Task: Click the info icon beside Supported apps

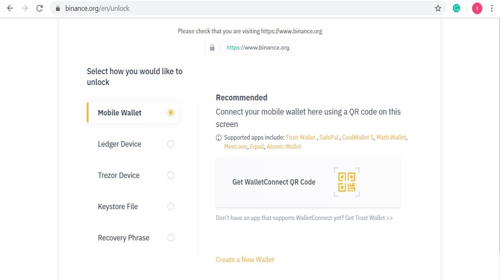Action: 219,137
